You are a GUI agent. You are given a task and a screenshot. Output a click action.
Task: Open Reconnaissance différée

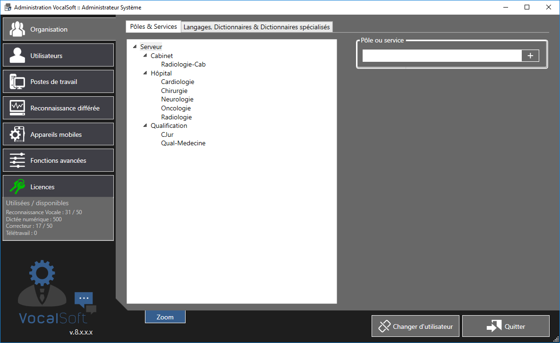pyautogui.click(x=58, y=108)
